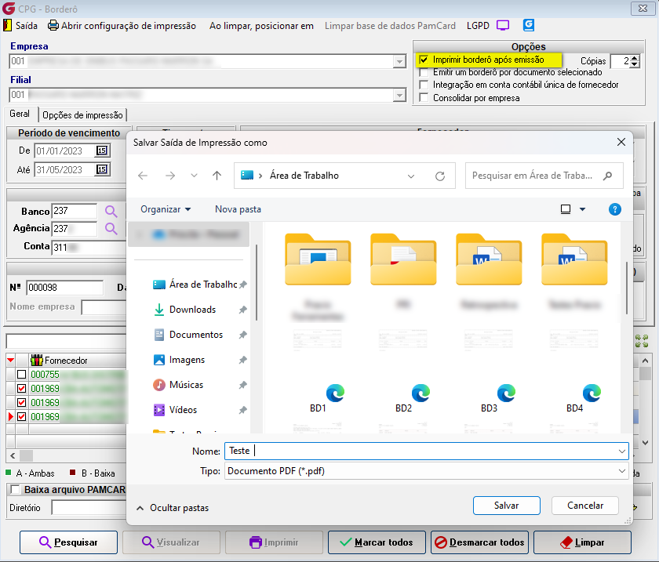Enable Emitir um borderô por documento selecionado
The width and height of the screenshot is (659, 562).
(424, 73)
